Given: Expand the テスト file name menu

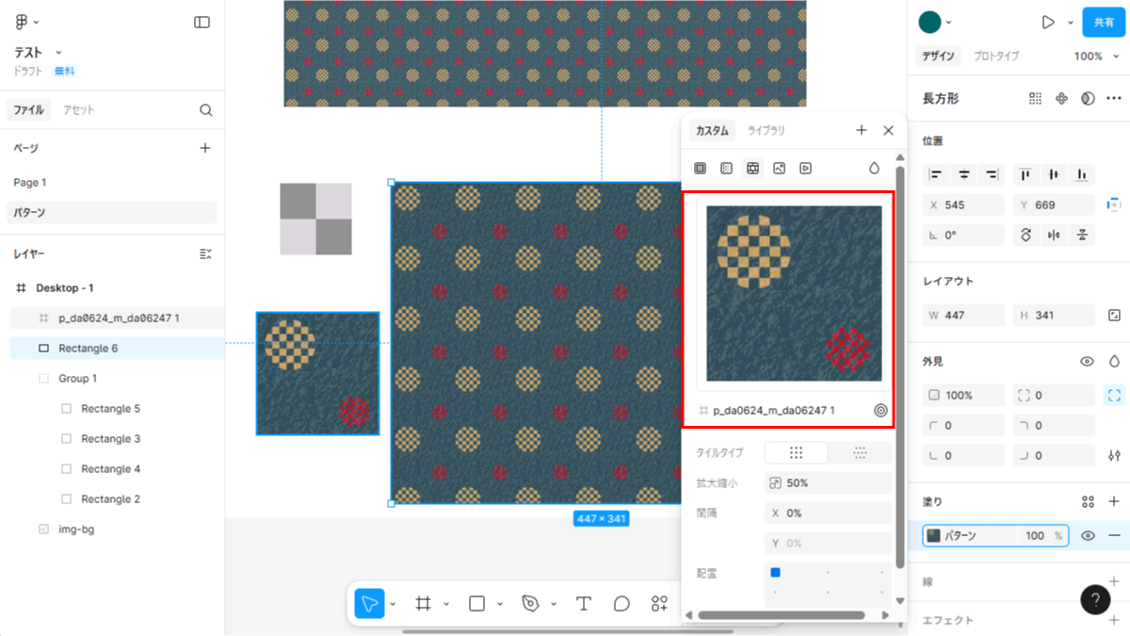Looking at the screenshot, I should point(58,53).
